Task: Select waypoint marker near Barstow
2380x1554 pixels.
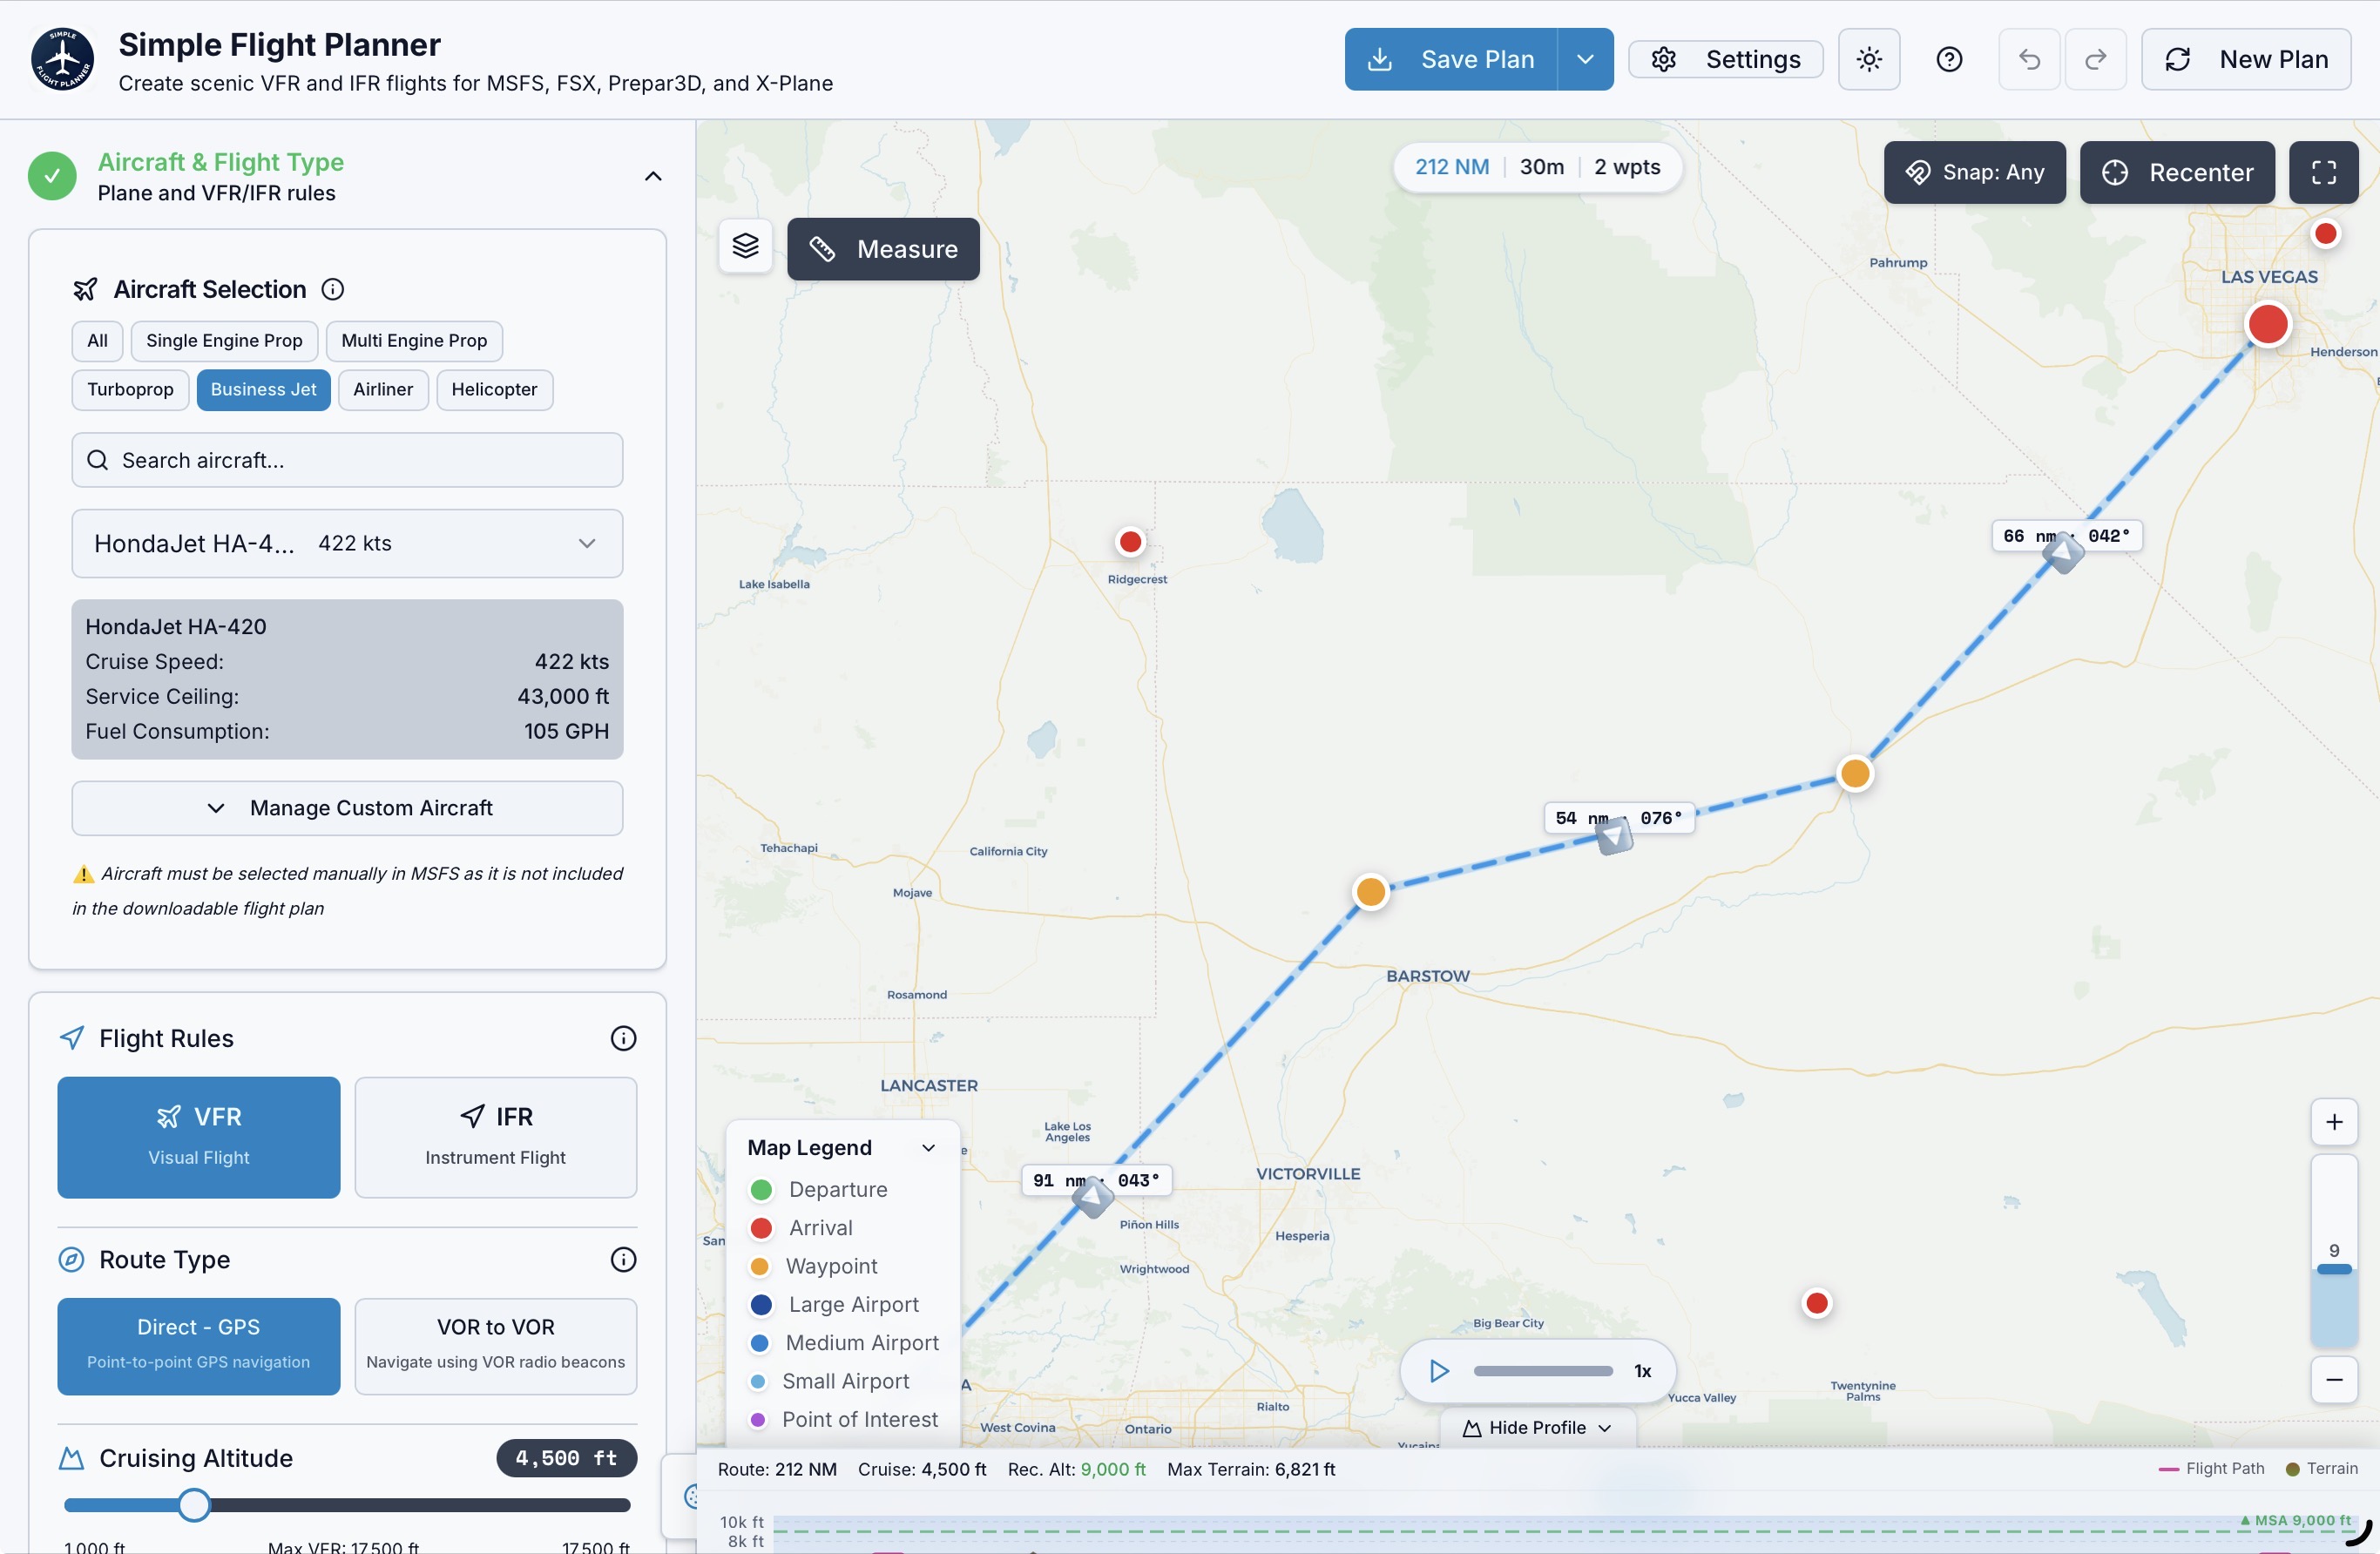Action: pyautogui.click(x=1370, y=891)
